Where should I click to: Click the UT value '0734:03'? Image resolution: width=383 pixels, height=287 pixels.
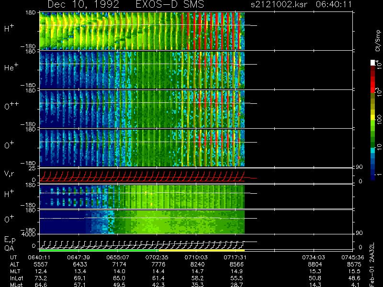314,257
